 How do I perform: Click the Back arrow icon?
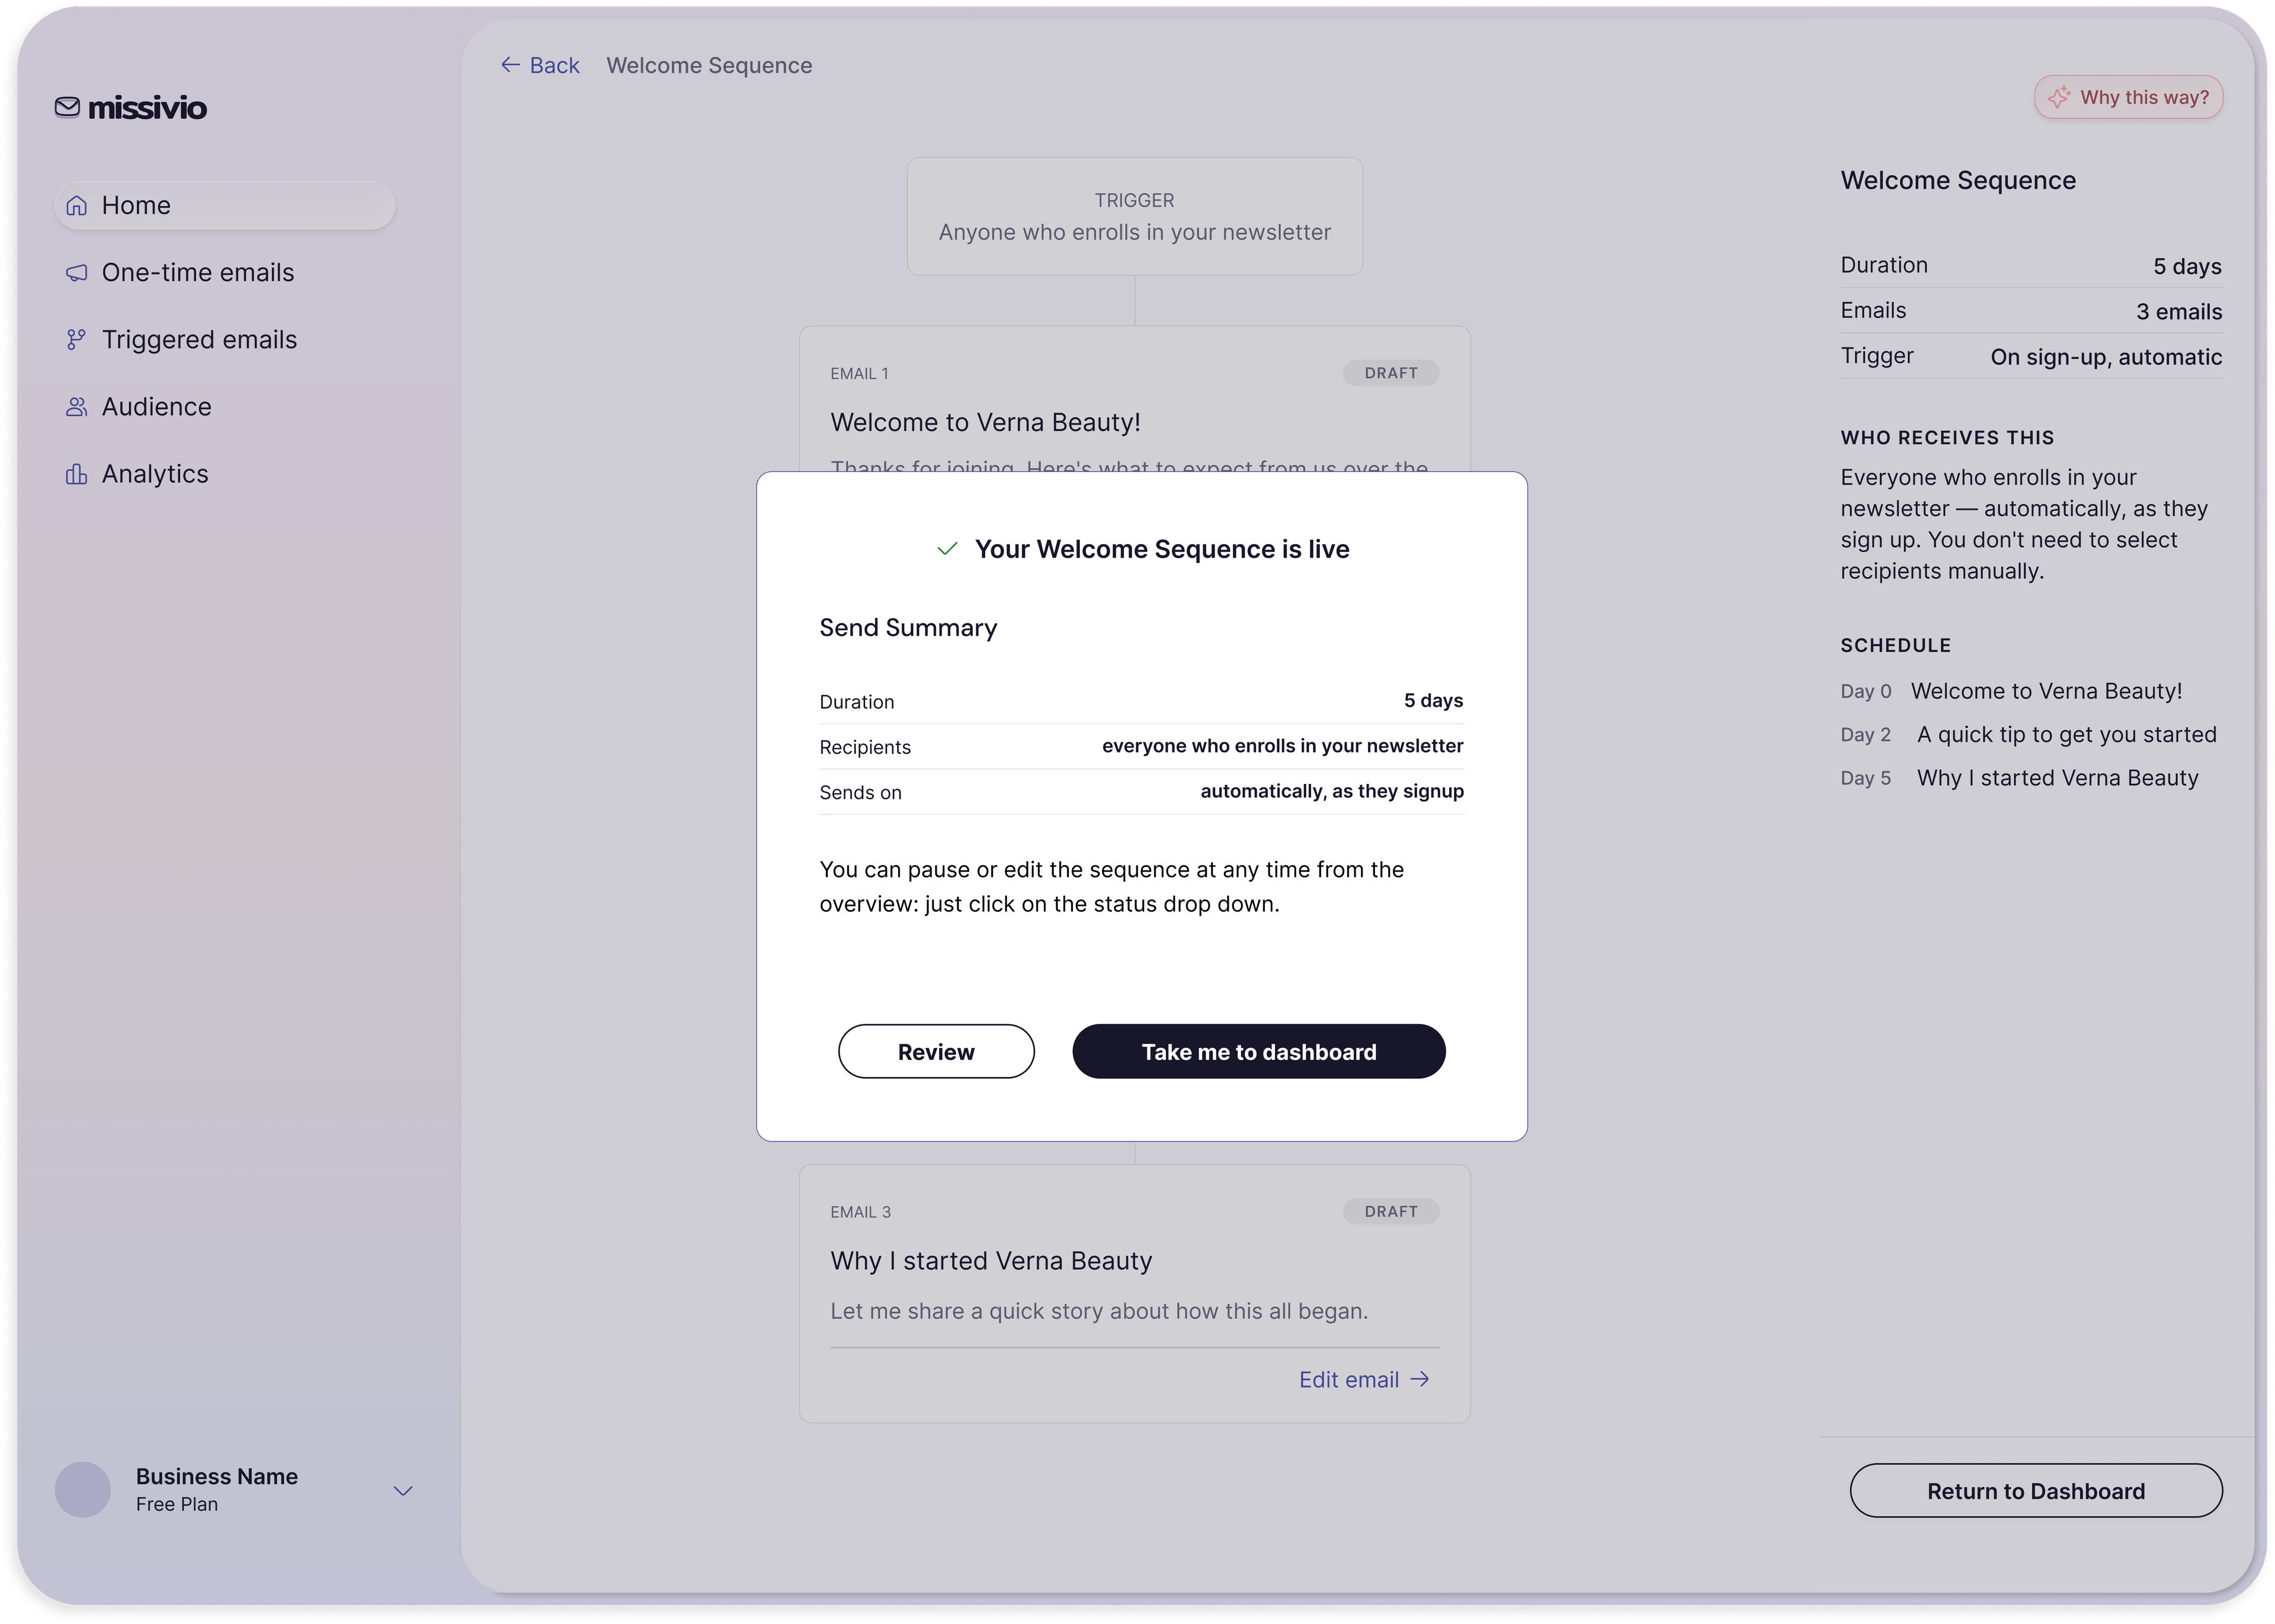510,65
